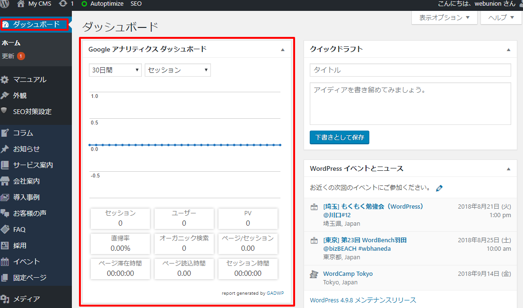This screenshot has height=308, width=523.
Task: Open the セッション metric dropdown
Action: [177, 70]
